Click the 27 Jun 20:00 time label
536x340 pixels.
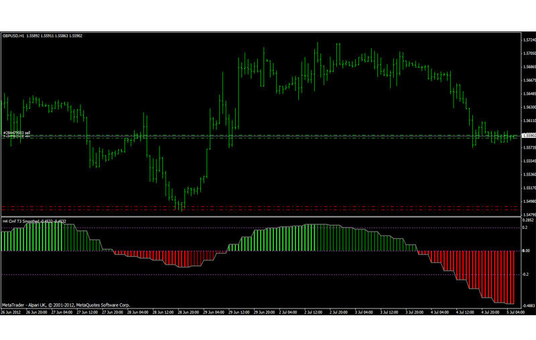pos(112,313)
